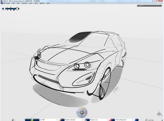Open the 'No Configuration' dropdown
This screenshot has height=121, width=164.
tap(133, 120)
